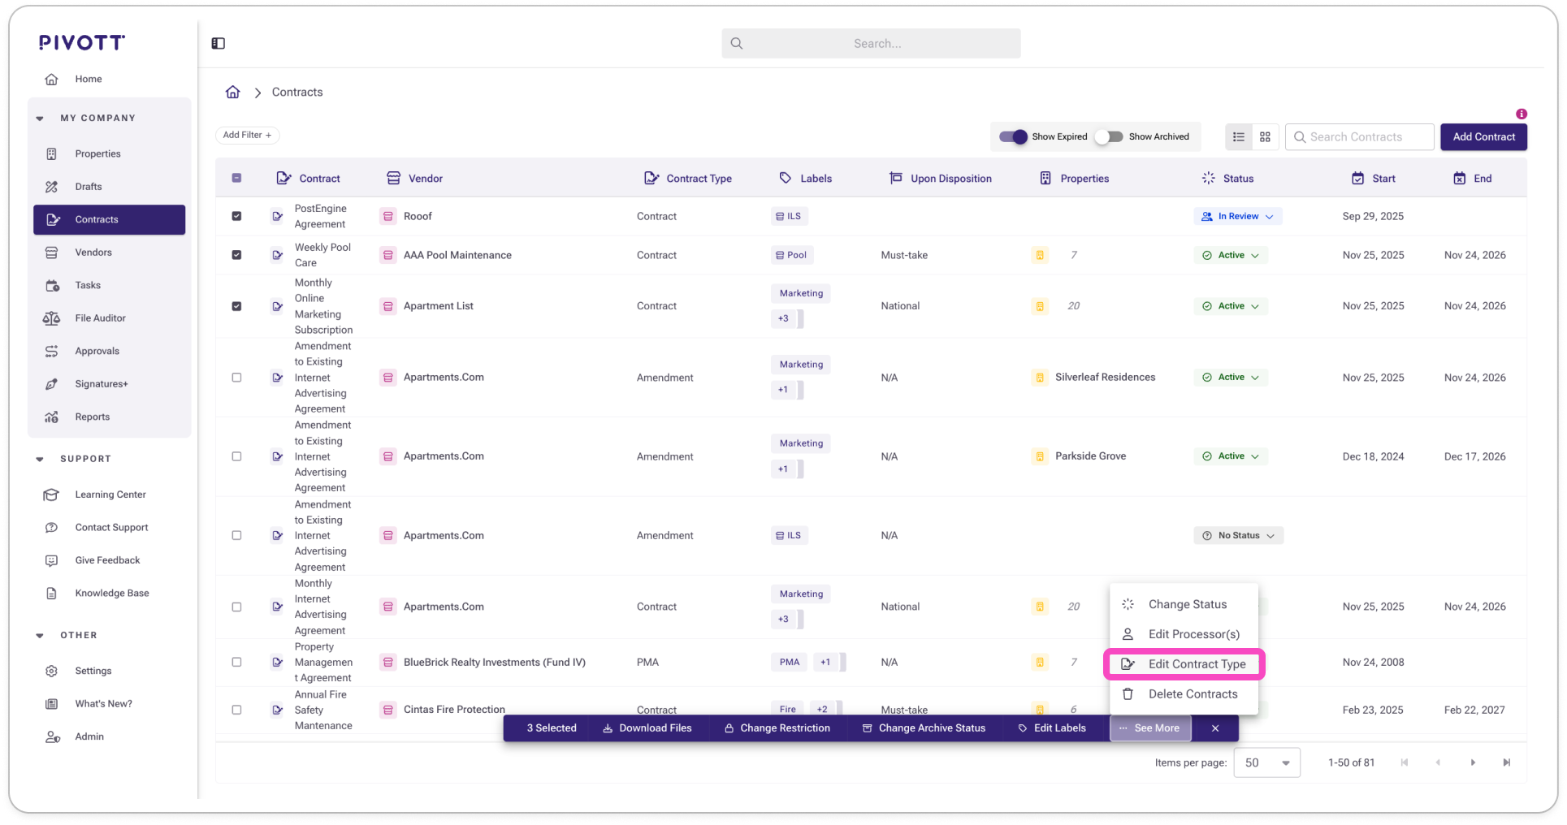Image resolution: width=1567 pixels, height=825 pixels.
Task: Choose Edit Processor(s) from the menu
Action: pos(1184,634)
